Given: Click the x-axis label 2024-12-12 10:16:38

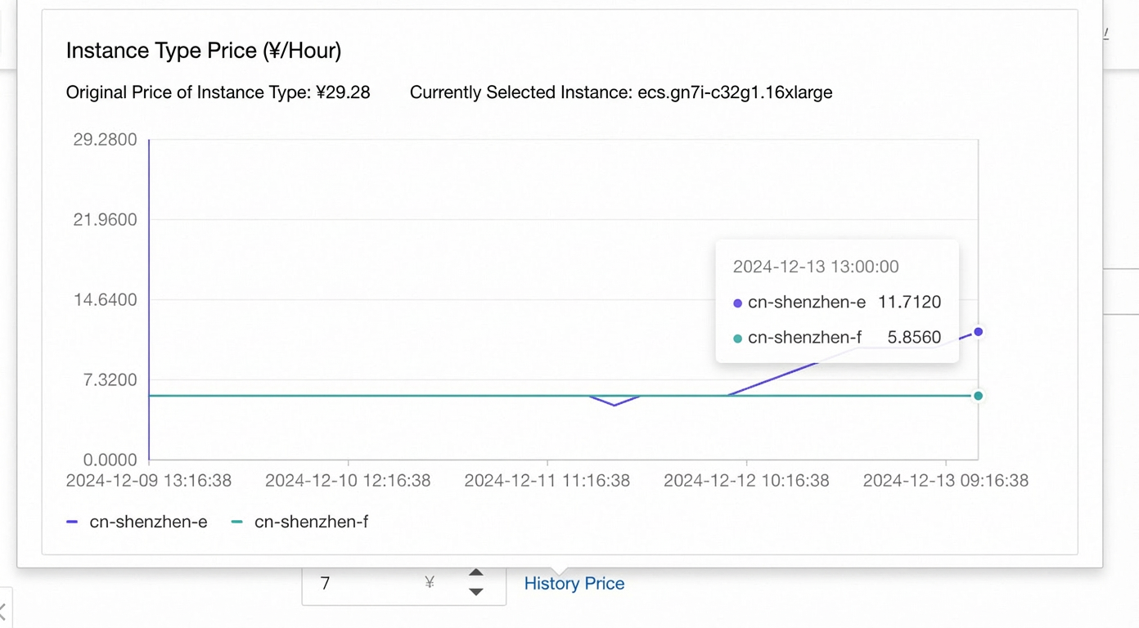Looking at the screenshot, I should click(746, 481).
